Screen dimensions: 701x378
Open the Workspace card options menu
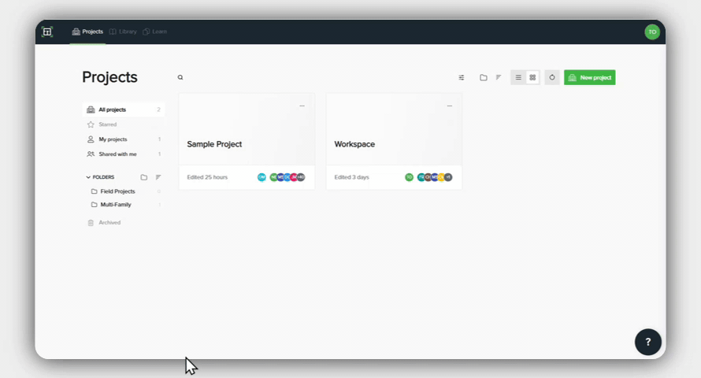pyautogui.click(x=449, y=106)
